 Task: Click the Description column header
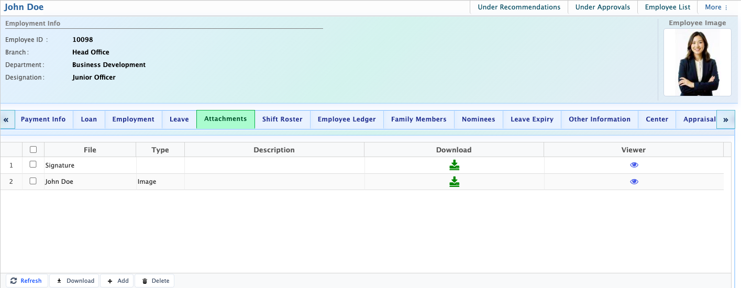[x=274, y=150]
